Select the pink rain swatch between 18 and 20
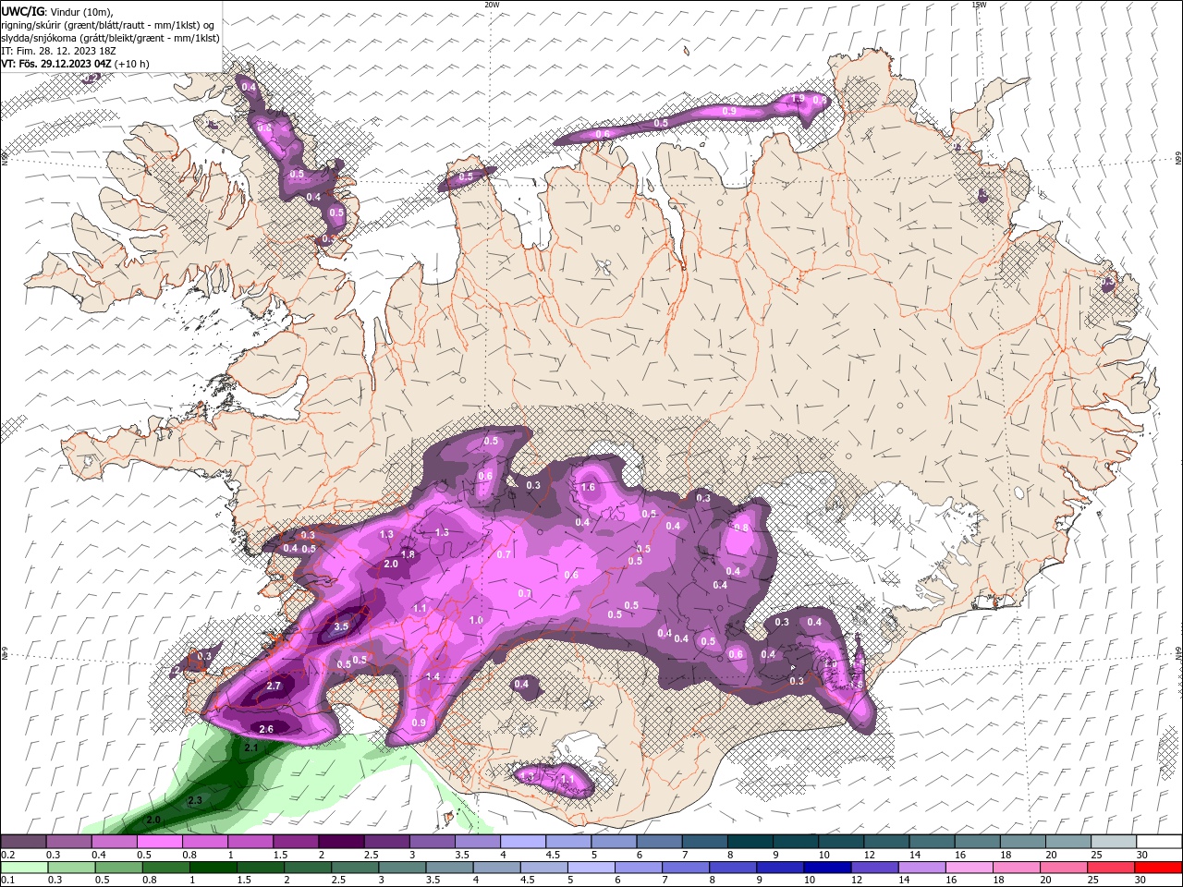Screen dimensions: 1183x887 tap(1016, 868)
